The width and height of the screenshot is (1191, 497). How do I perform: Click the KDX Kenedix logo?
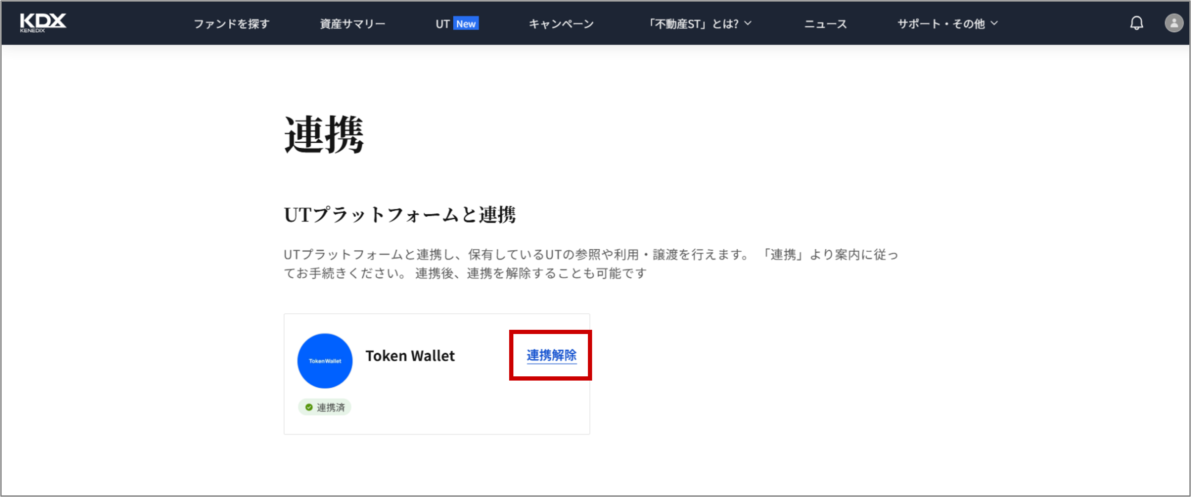pyautogui.click(x=42, y=23)
